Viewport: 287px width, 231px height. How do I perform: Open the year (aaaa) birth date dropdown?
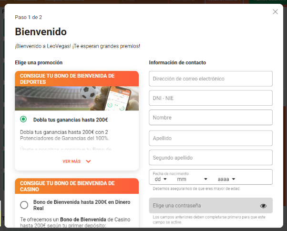[227, 180]
